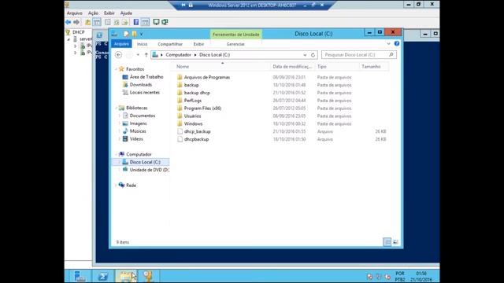Select Unidade de DVD (D:) drive
This screenshot has height=283, width=504.
pos(149,170)
